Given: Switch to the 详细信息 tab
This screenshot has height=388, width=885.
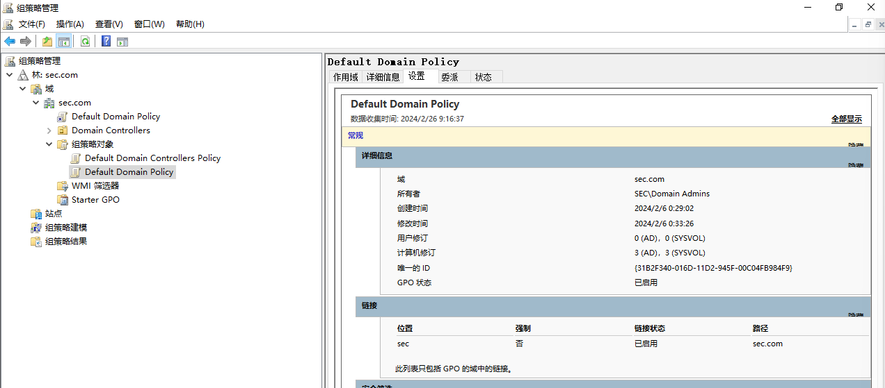Looking at the screenshot, I should (383, 77).
